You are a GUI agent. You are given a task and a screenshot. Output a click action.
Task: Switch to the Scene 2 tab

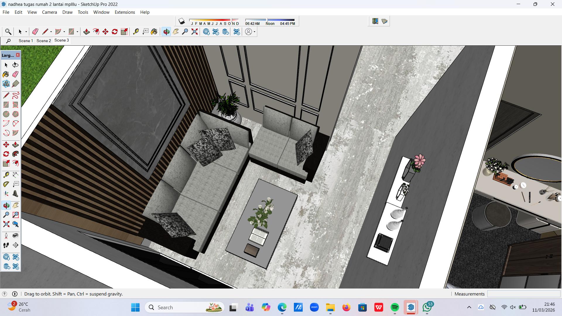coord(44,41)
